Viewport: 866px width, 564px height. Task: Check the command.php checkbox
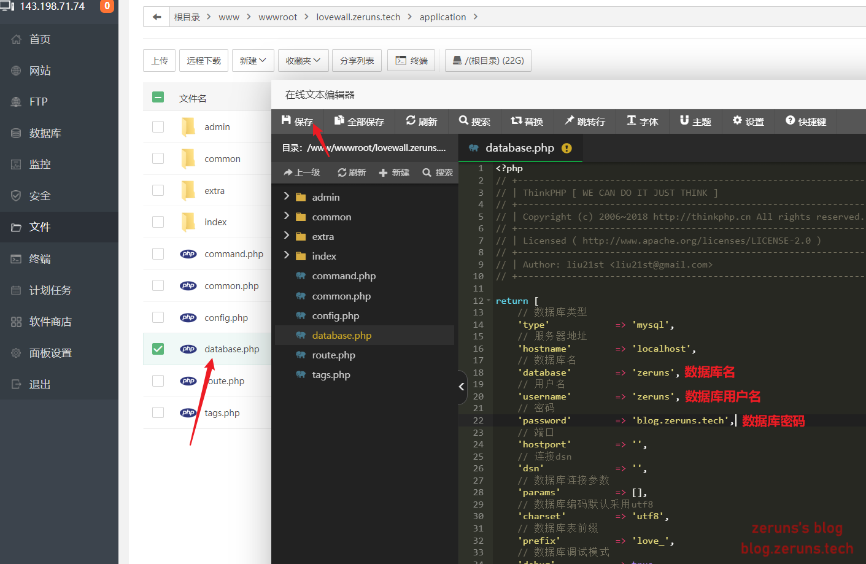(158, 253)
